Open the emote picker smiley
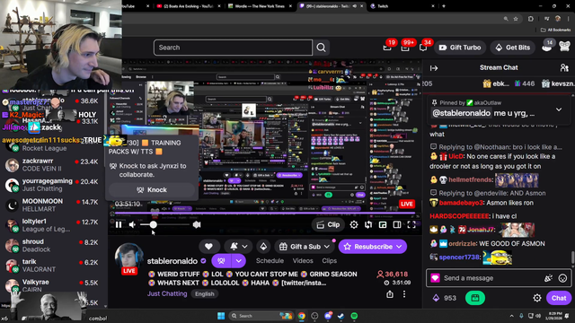Screen dimensions: 575x323 point(562,278)
